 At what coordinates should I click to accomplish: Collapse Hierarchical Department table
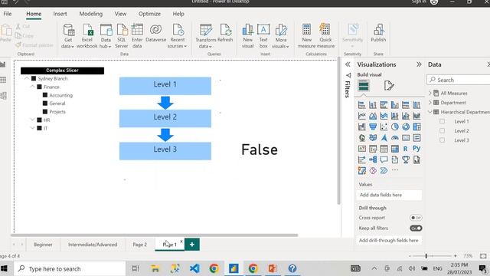pyautogui.click(x=430, y=112)
